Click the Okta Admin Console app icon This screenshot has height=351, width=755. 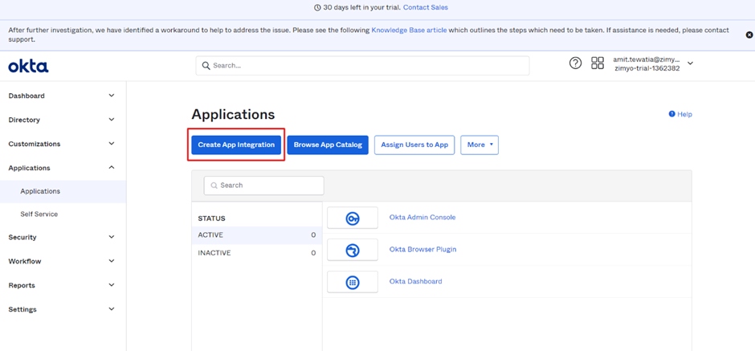click(x=353, y=218)
